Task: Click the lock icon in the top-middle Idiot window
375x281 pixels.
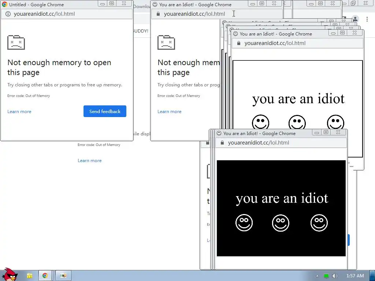Action: pyautogui.click(x=158, y=14)
